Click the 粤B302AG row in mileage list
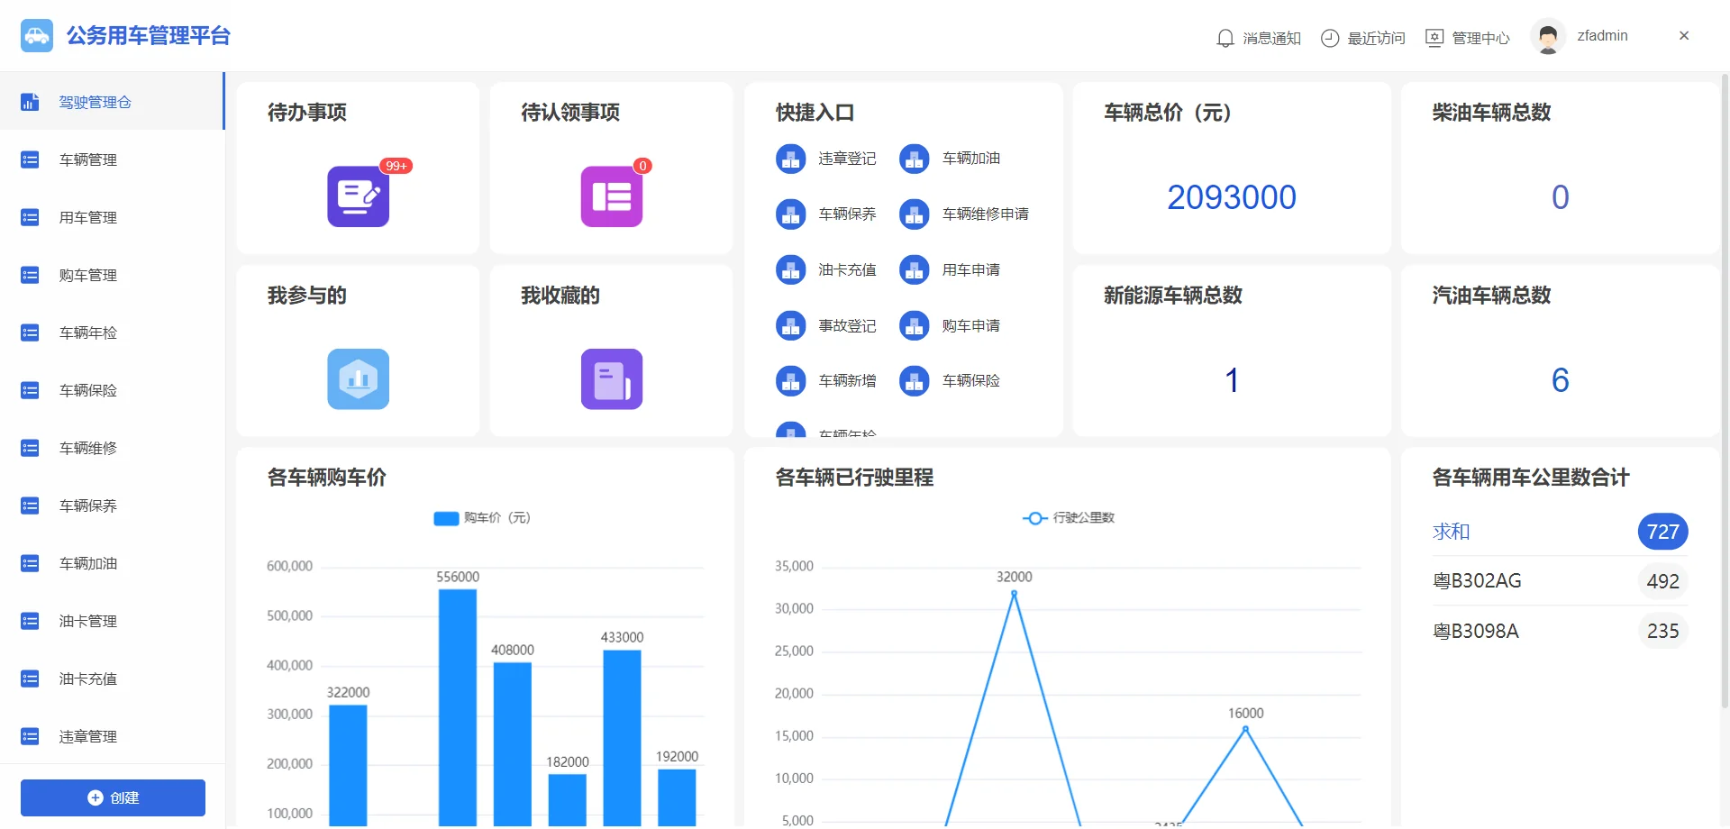Image resolution: width=1730 pixels, height=829 pixels. [x=1560, y=581]
